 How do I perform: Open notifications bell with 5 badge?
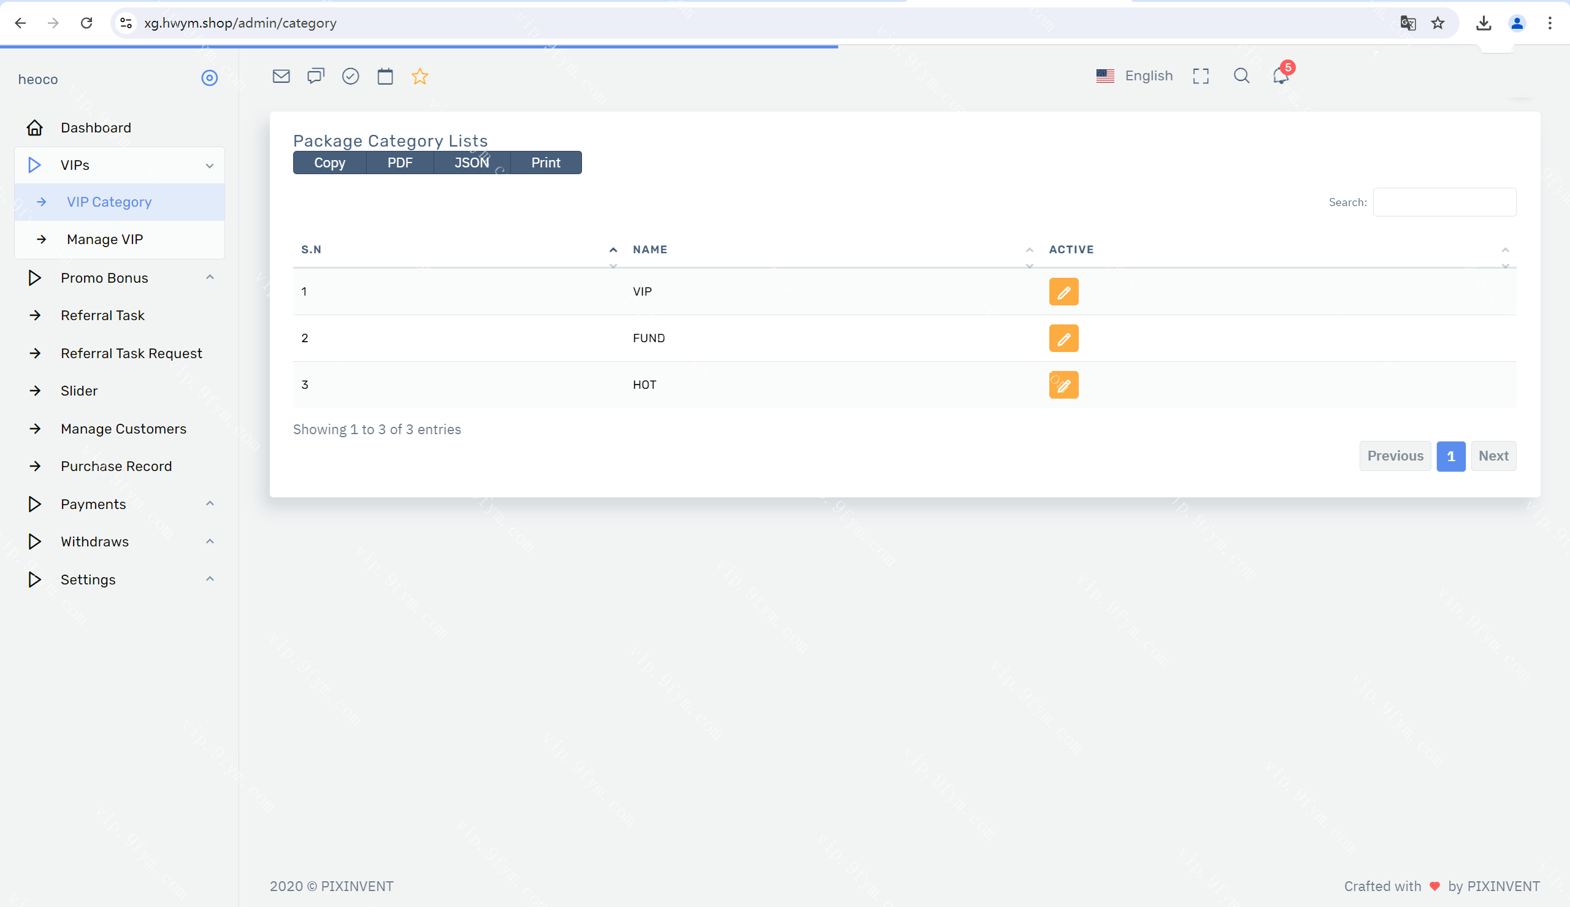pyautogui.click(x=1281, y=76)
